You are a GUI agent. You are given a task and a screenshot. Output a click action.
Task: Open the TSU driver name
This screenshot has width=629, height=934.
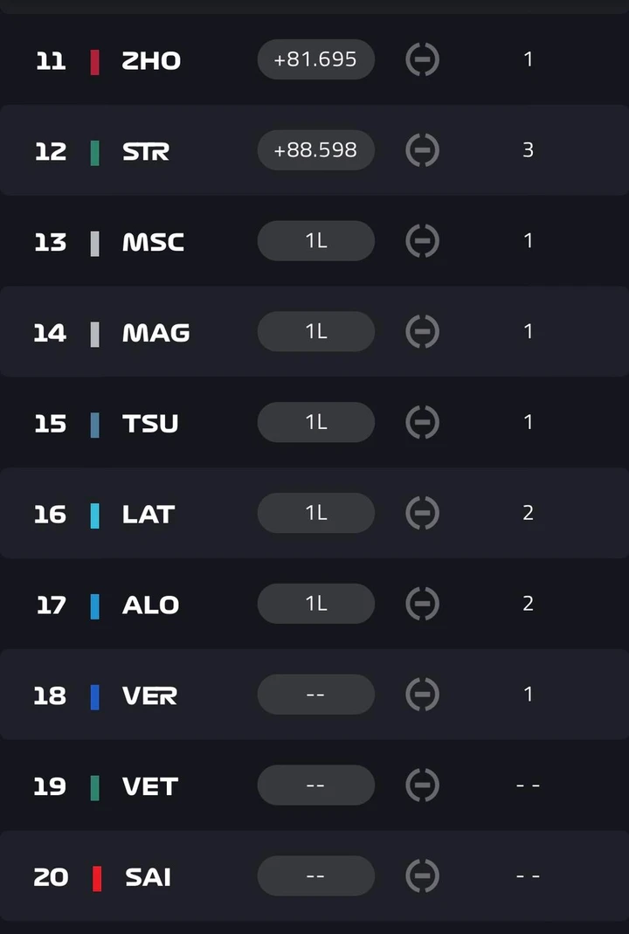(150, 424)
